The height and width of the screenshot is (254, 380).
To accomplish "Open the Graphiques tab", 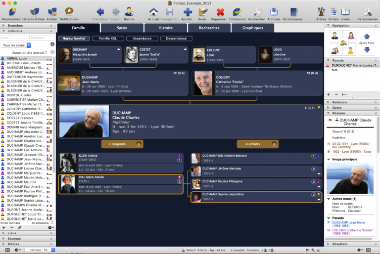I will (252, 28).
